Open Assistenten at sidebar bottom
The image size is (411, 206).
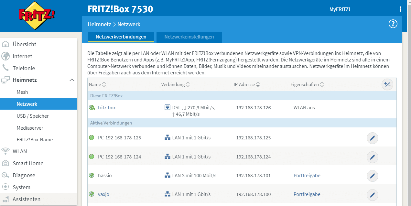27,199
